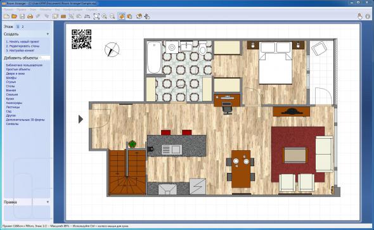Click the walking figure walkthrough icon
The image size is (374, 230).
point(147,16)
